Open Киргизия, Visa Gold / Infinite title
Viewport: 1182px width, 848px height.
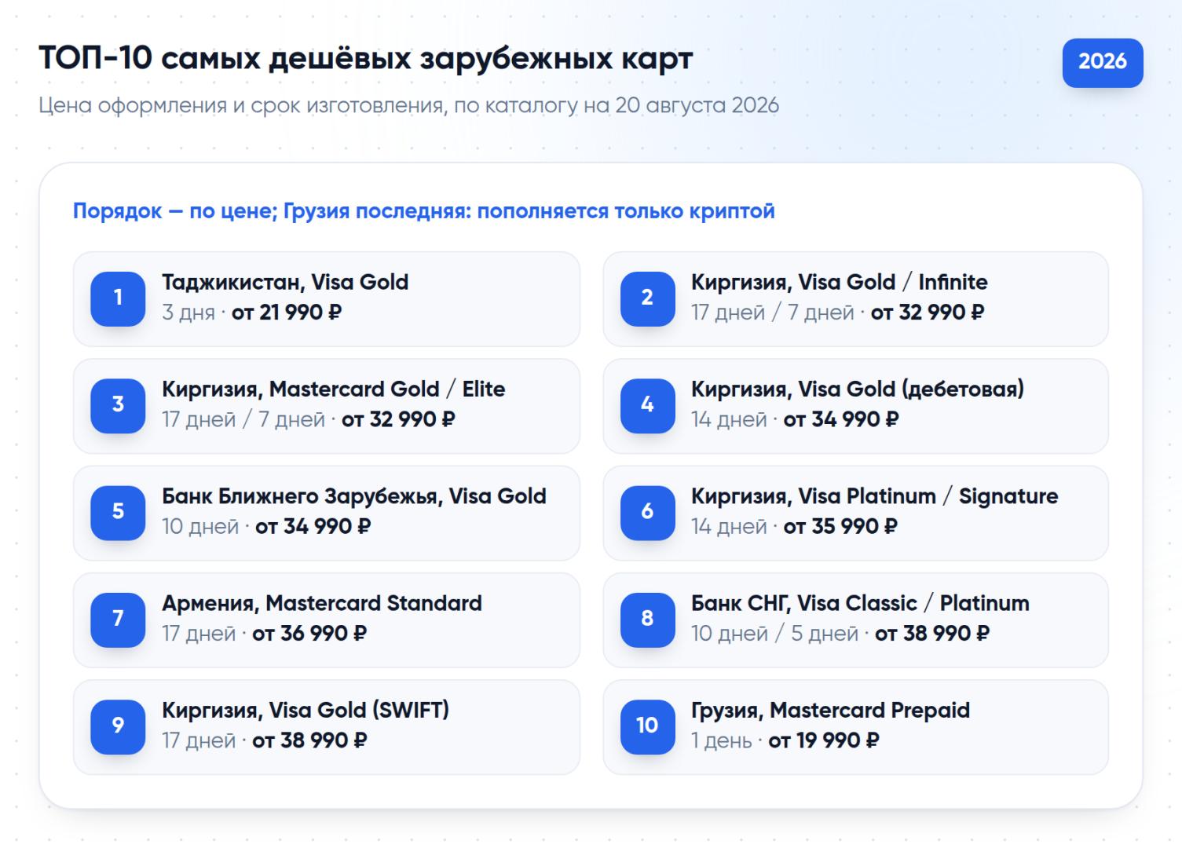coord(840,283)
